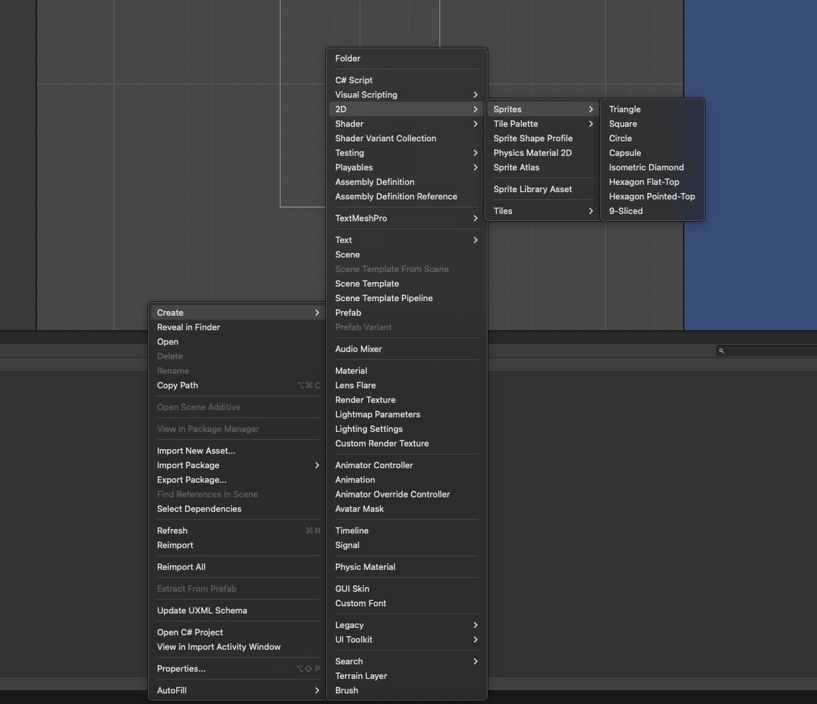Viewport: 817px width, 704px height.
Task: Create a Lens Flare asset
Action: pos(407,385)
